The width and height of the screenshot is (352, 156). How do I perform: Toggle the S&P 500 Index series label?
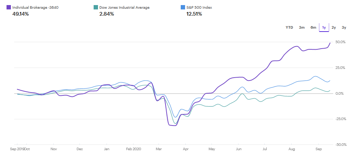pos(200,7)
